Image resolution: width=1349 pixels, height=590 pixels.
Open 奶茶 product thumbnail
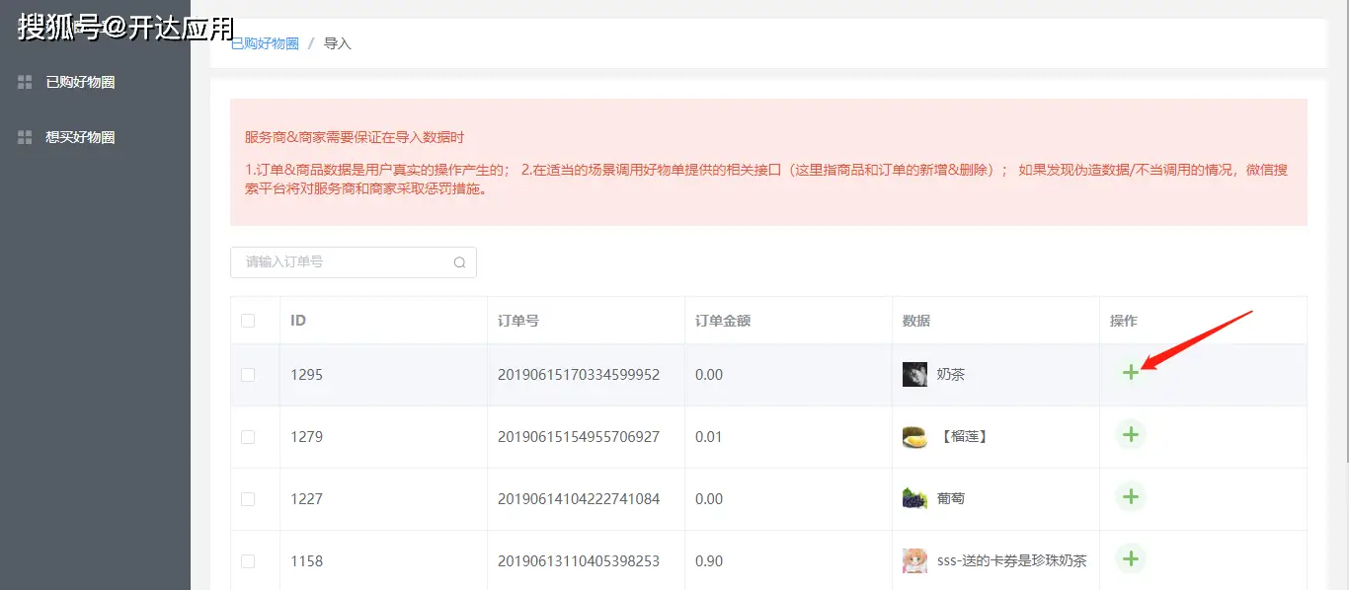[914, 374]
